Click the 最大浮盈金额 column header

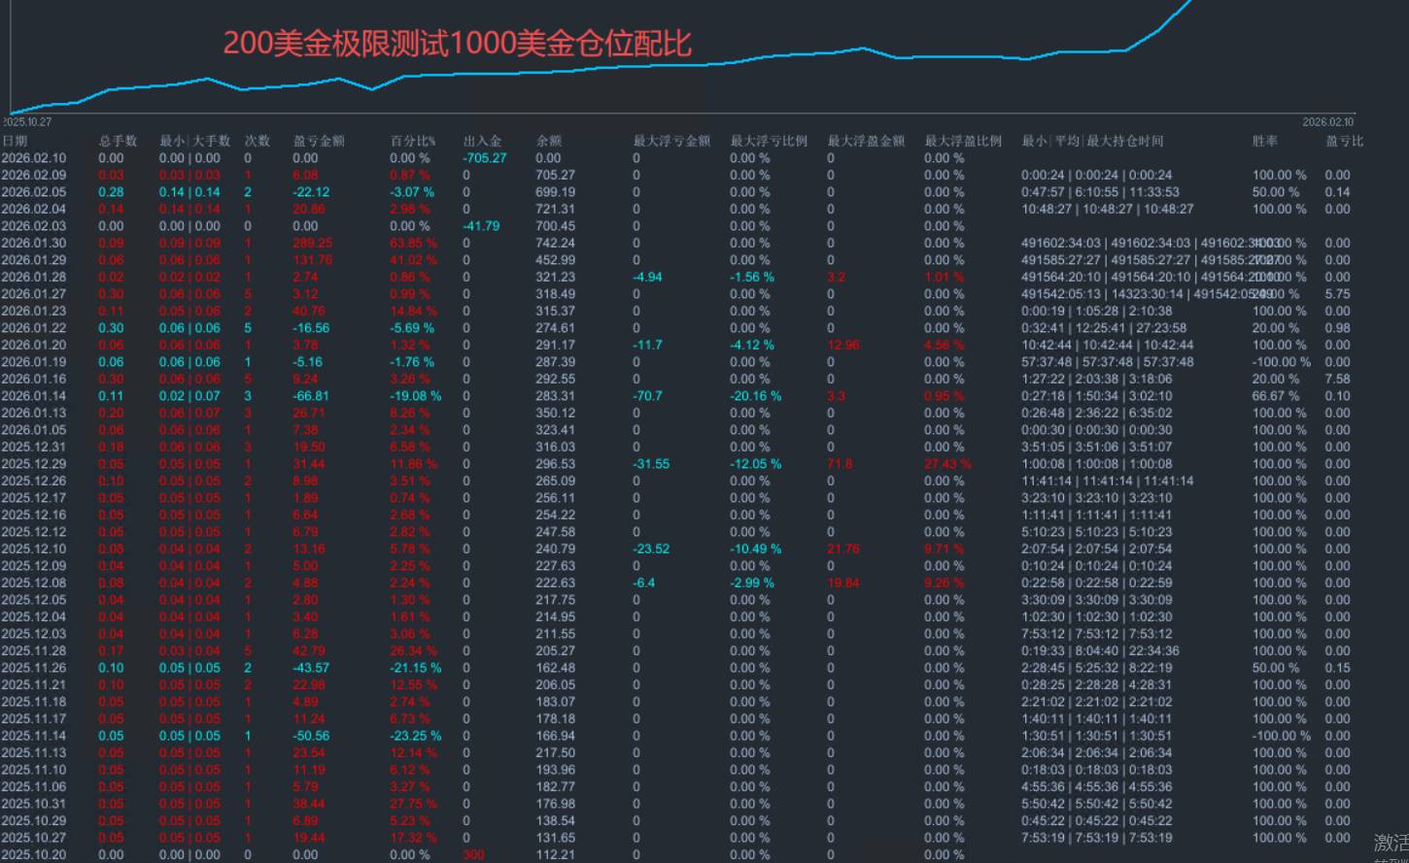[x=866, y=141]
